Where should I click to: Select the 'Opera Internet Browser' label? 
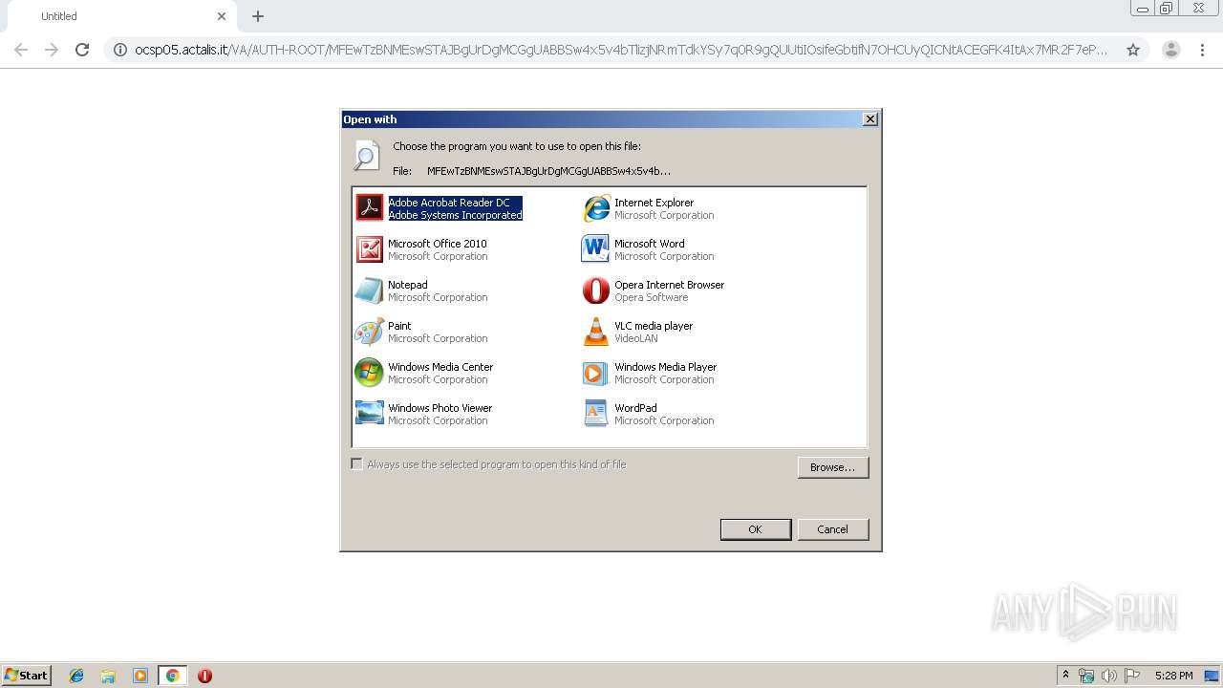point(669,285)
